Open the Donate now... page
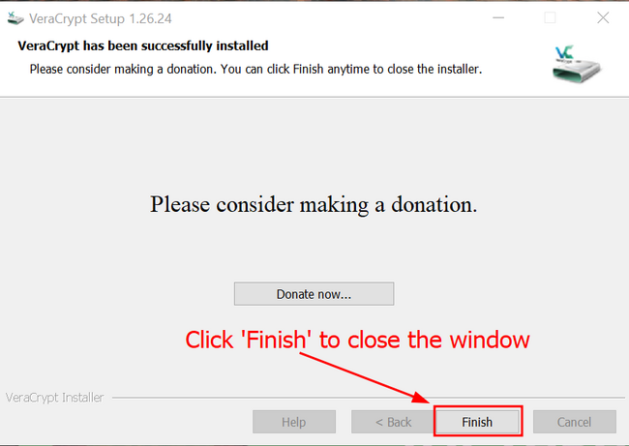This screenshot has width=629, height=446. (314, 294)
